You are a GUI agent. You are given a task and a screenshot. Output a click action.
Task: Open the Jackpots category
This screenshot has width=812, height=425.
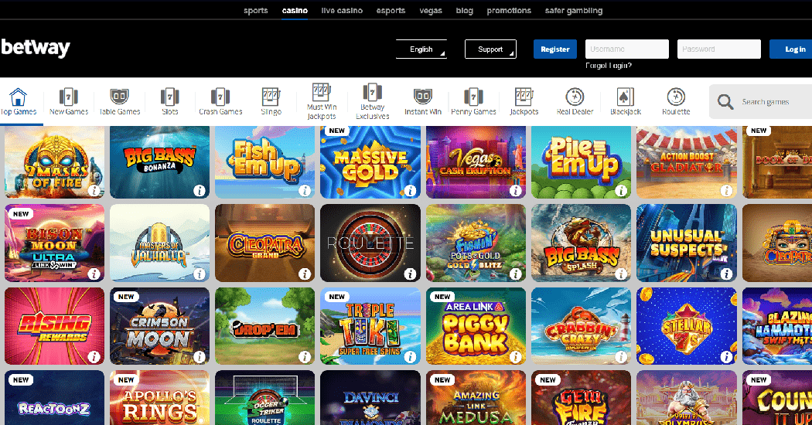click(x=524, y=101)
